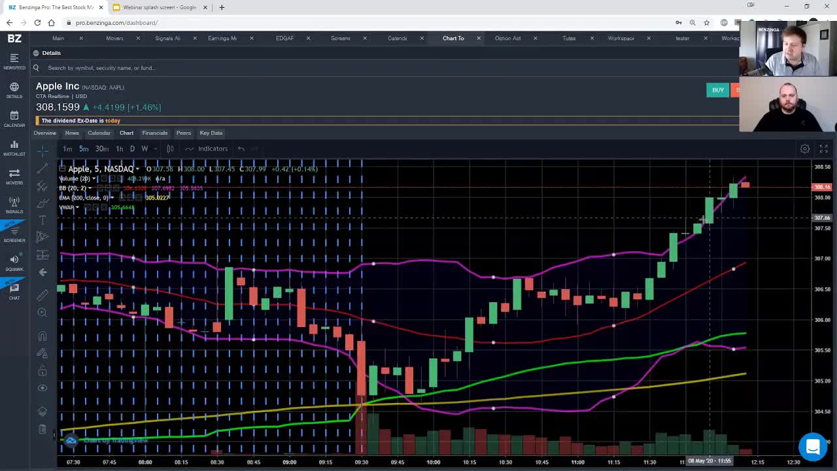Switch to the Key Data tab
Screen dimensions: 837x471
tap(211, 133)
